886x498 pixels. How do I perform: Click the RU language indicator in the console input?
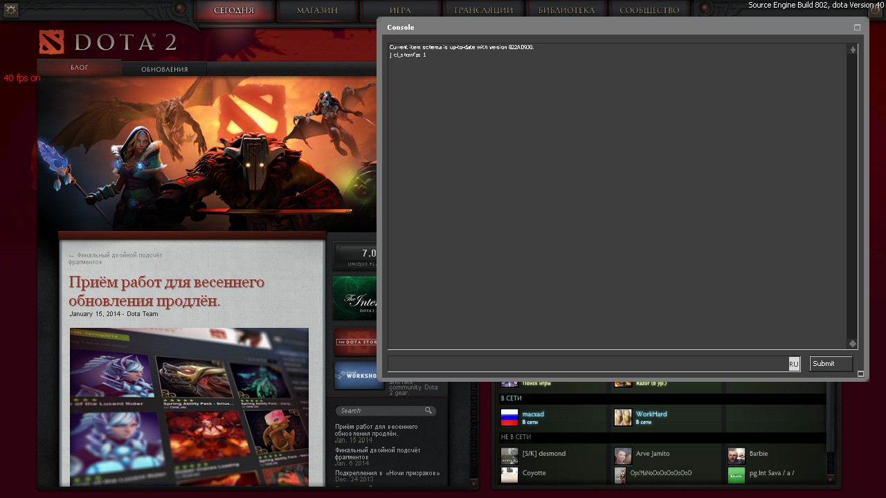tap(794, 364)
